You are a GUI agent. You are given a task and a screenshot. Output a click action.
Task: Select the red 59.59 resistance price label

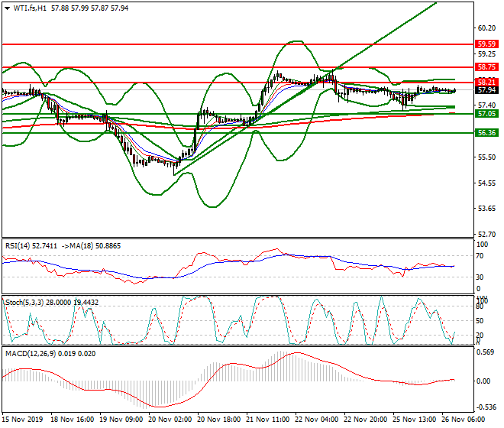point(486,44)
